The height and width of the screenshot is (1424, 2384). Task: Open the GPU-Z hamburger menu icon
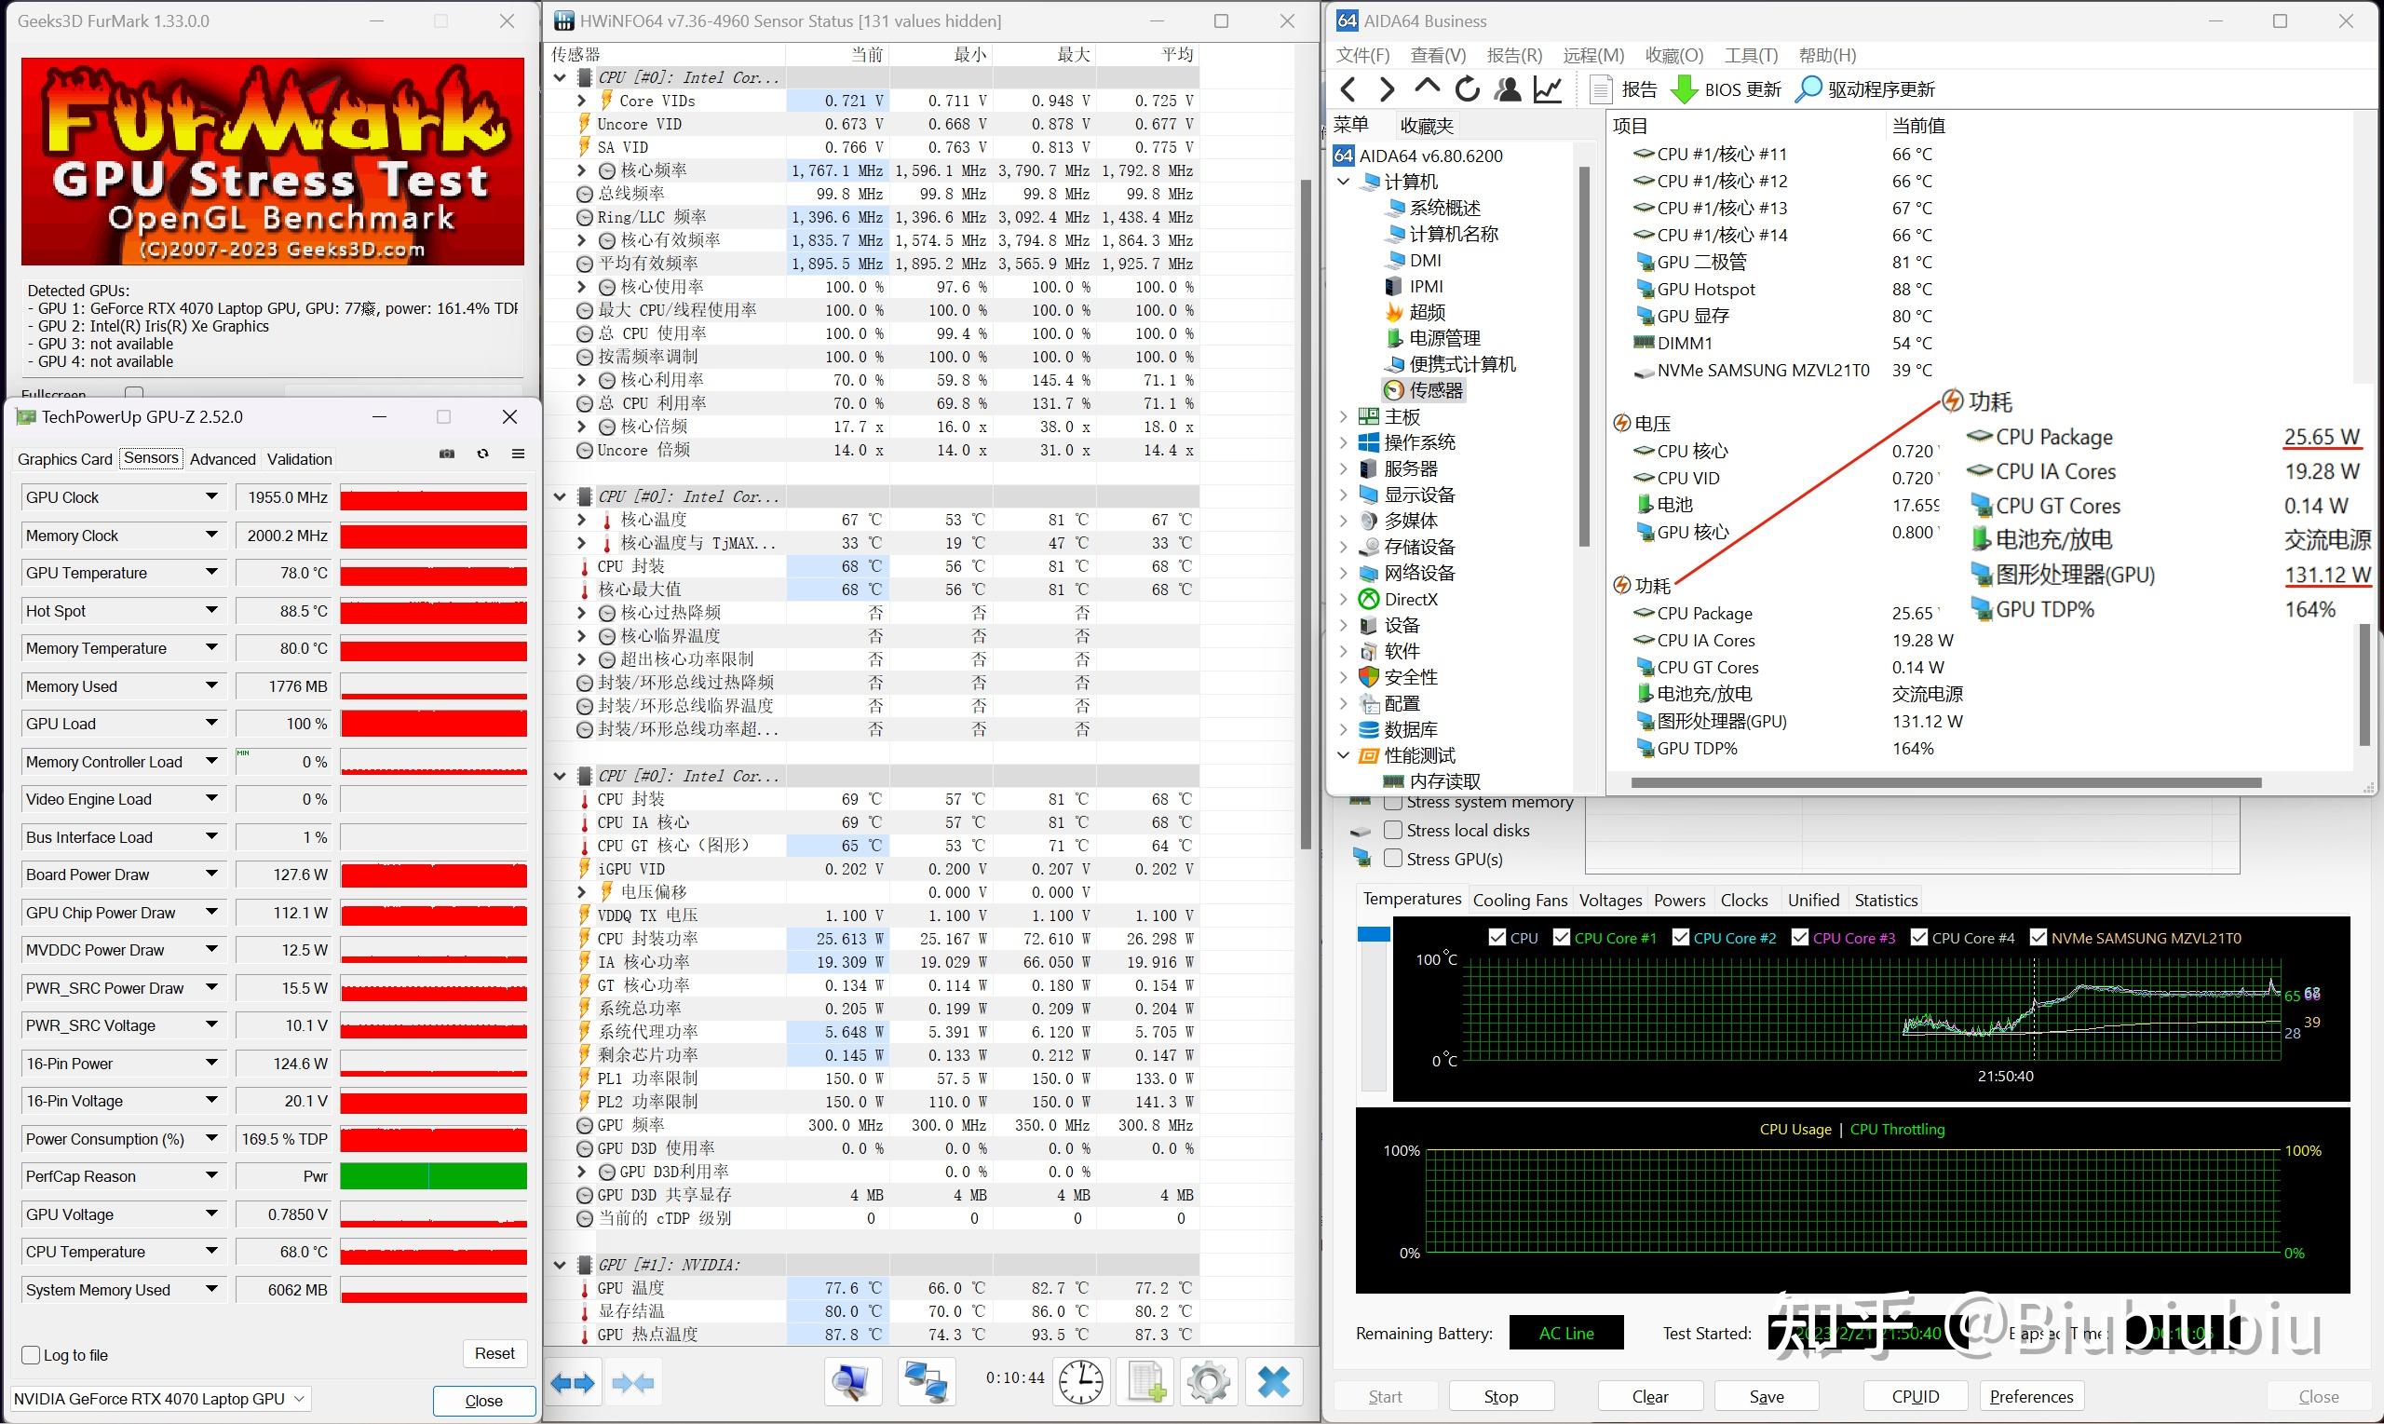click(518, 454)
